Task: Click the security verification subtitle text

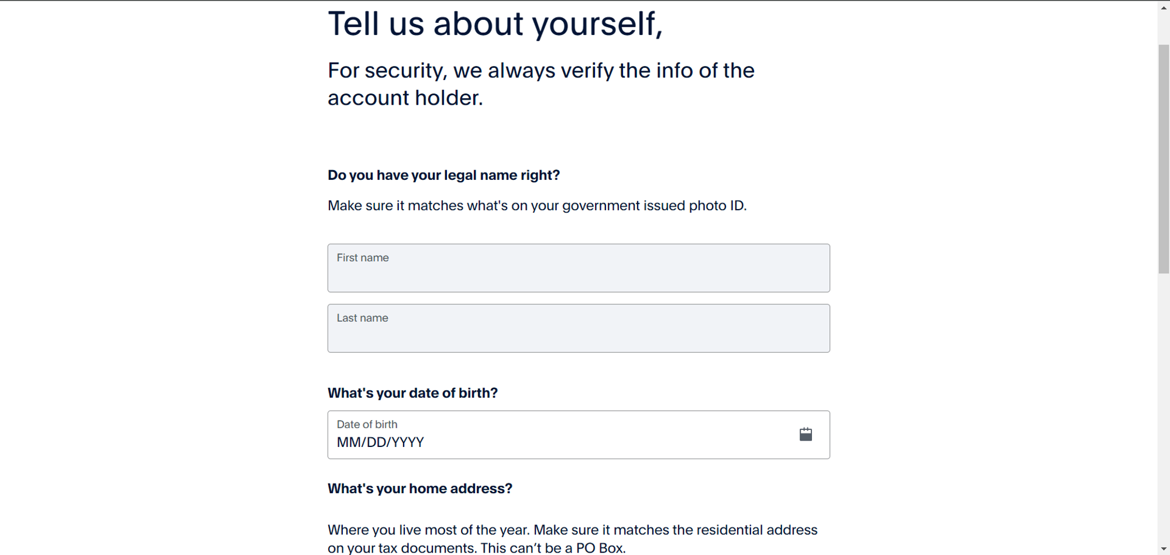Action: pyautogui.click(x=541, y=84)
